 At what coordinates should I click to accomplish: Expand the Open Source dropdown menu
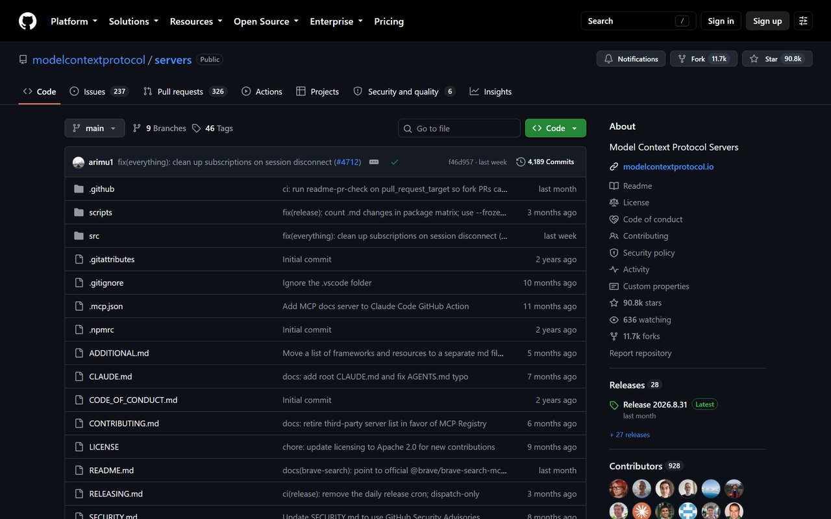click(266, 21)
